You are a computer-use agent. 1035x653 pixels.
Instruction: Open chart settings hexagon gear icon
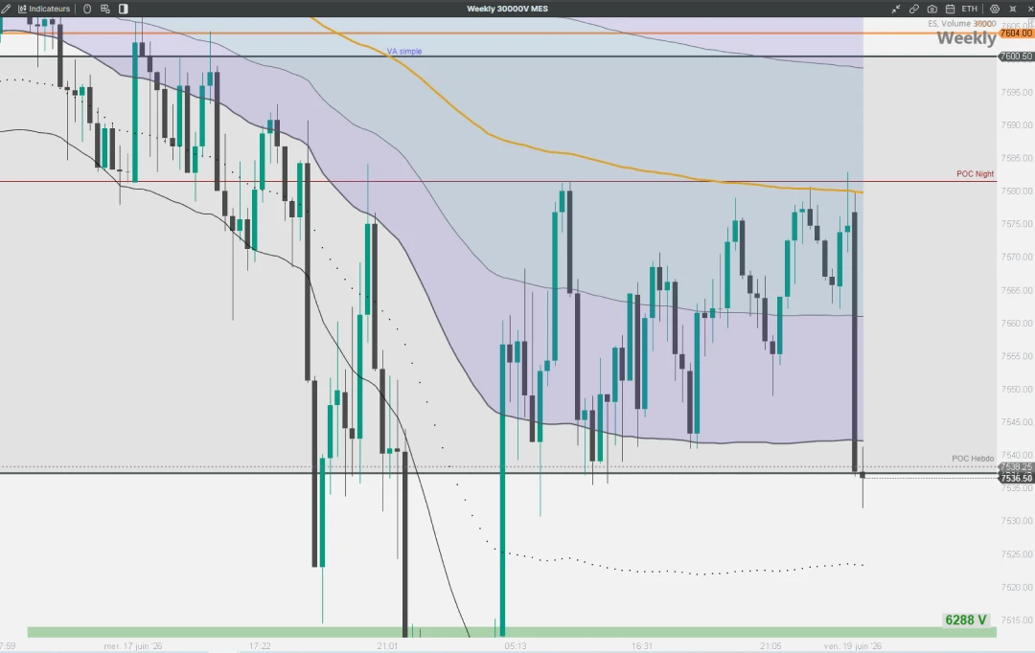pyautogui.click(x=995, y=9)
